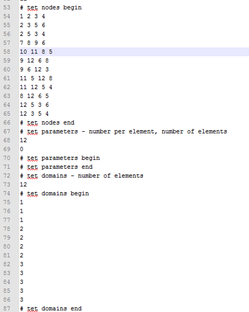Click '# tet domains end' comment line
The width and height of the screenshot is (249, 312).
click(51, 309)
